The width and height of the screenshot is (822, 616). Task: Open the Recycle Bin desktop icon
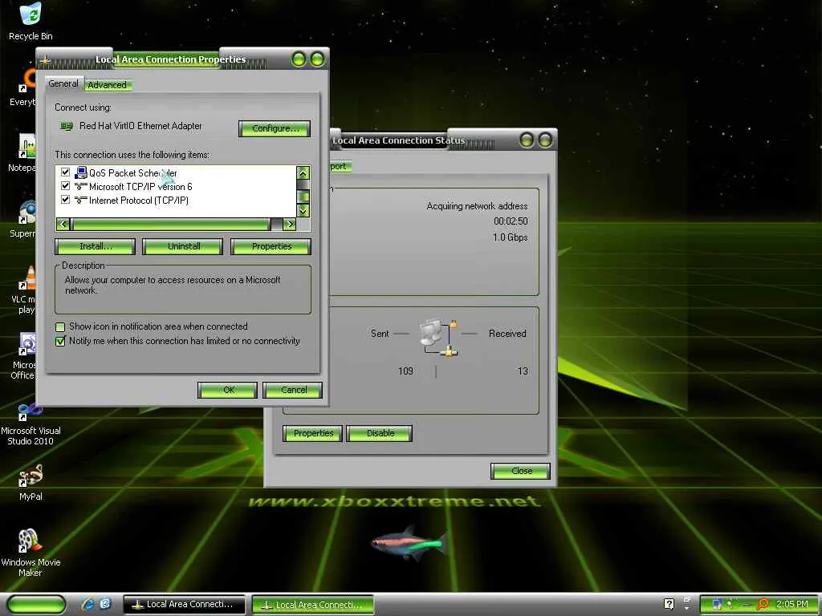31,21
